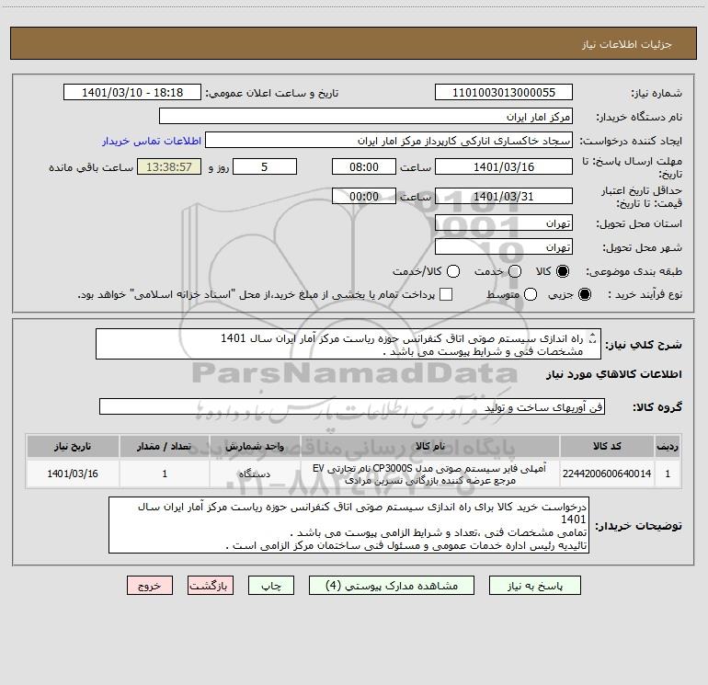Click the شرح کلی نیاز text area
Screen dimensions: 708x685
point(348,344)
